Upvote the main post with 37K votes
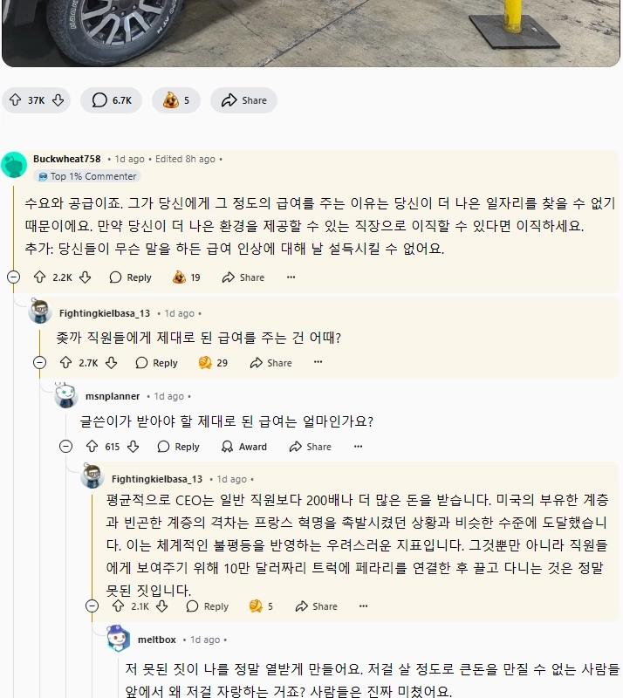This screenshot has width=623, height=698. pos(15,100)
